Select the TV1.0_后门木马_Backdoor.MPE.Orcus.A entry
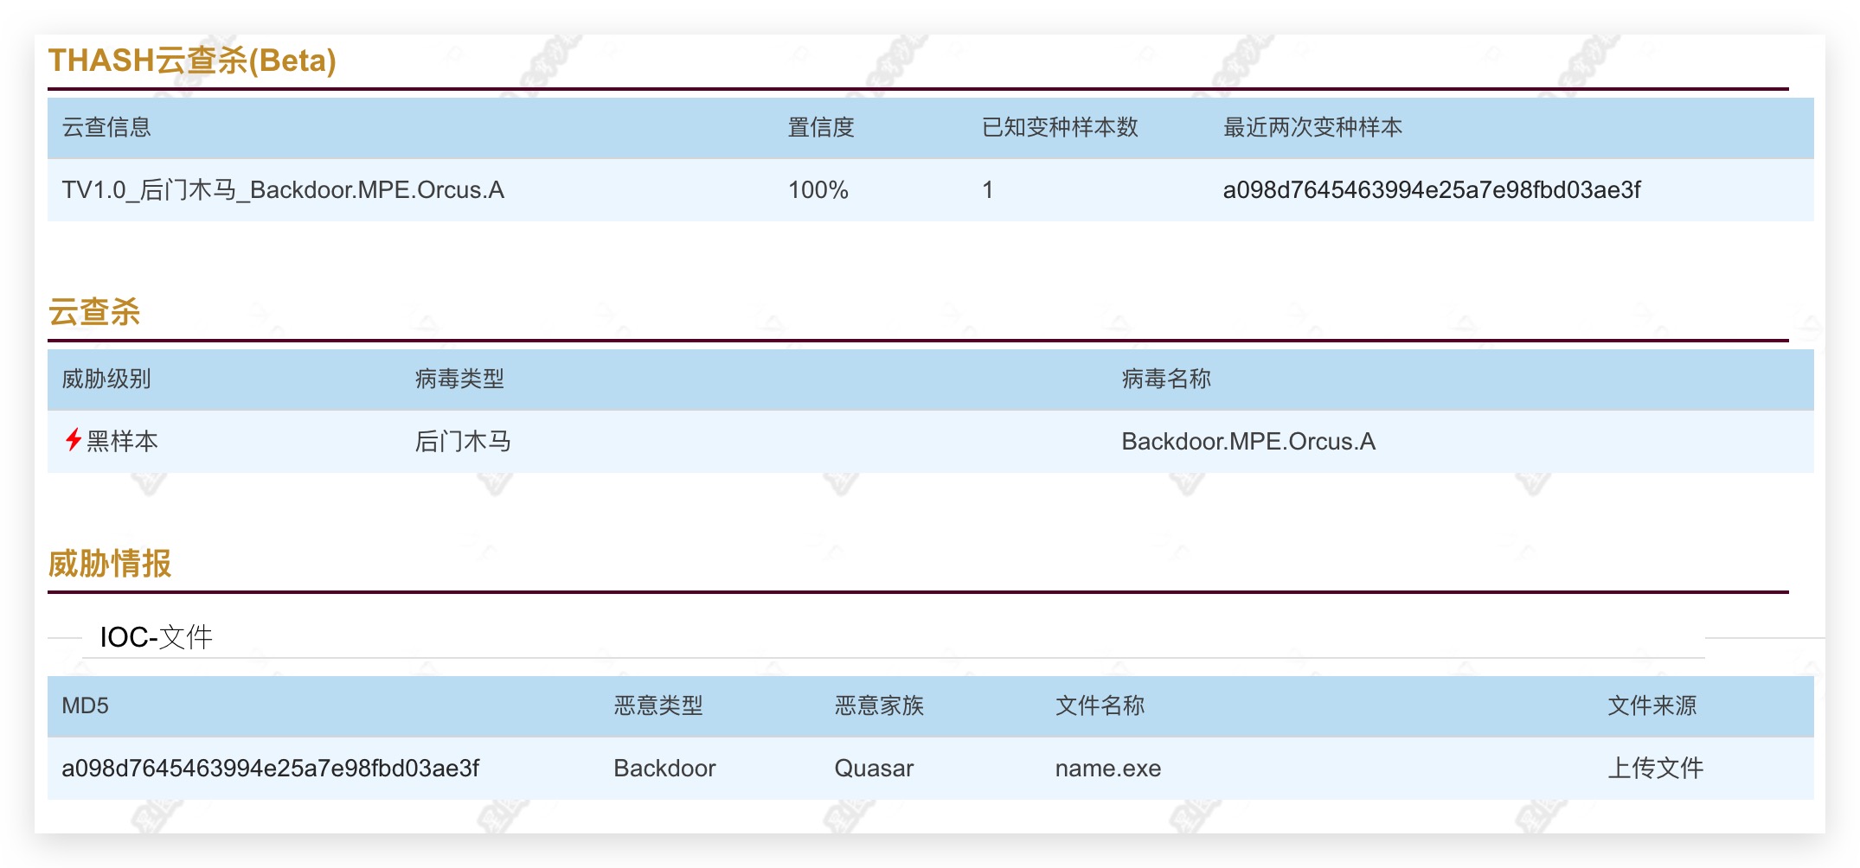Viewport: 1860px width, 868px height. point(283,190)
